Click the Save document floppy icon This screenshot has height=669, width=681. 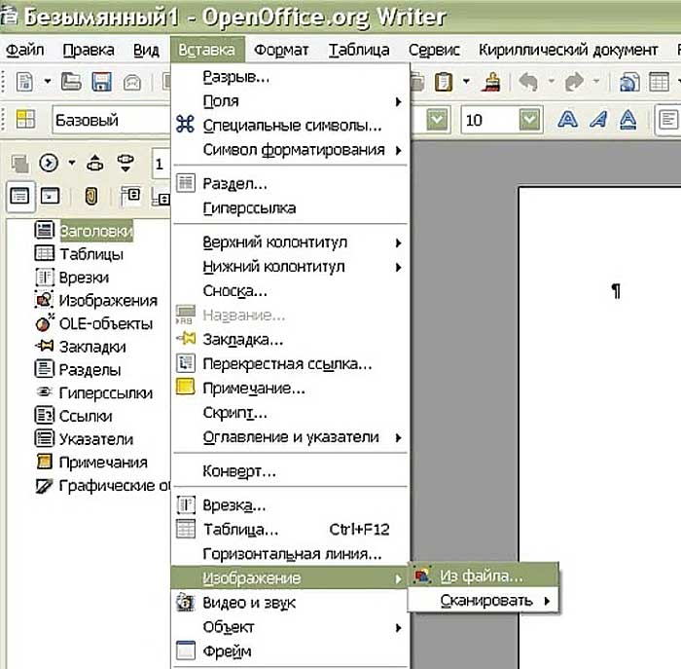(x=101, y=81)
